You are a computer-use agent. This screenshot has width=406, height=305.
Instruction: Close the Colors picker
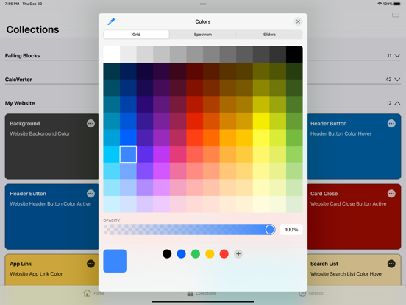[298, 21]
